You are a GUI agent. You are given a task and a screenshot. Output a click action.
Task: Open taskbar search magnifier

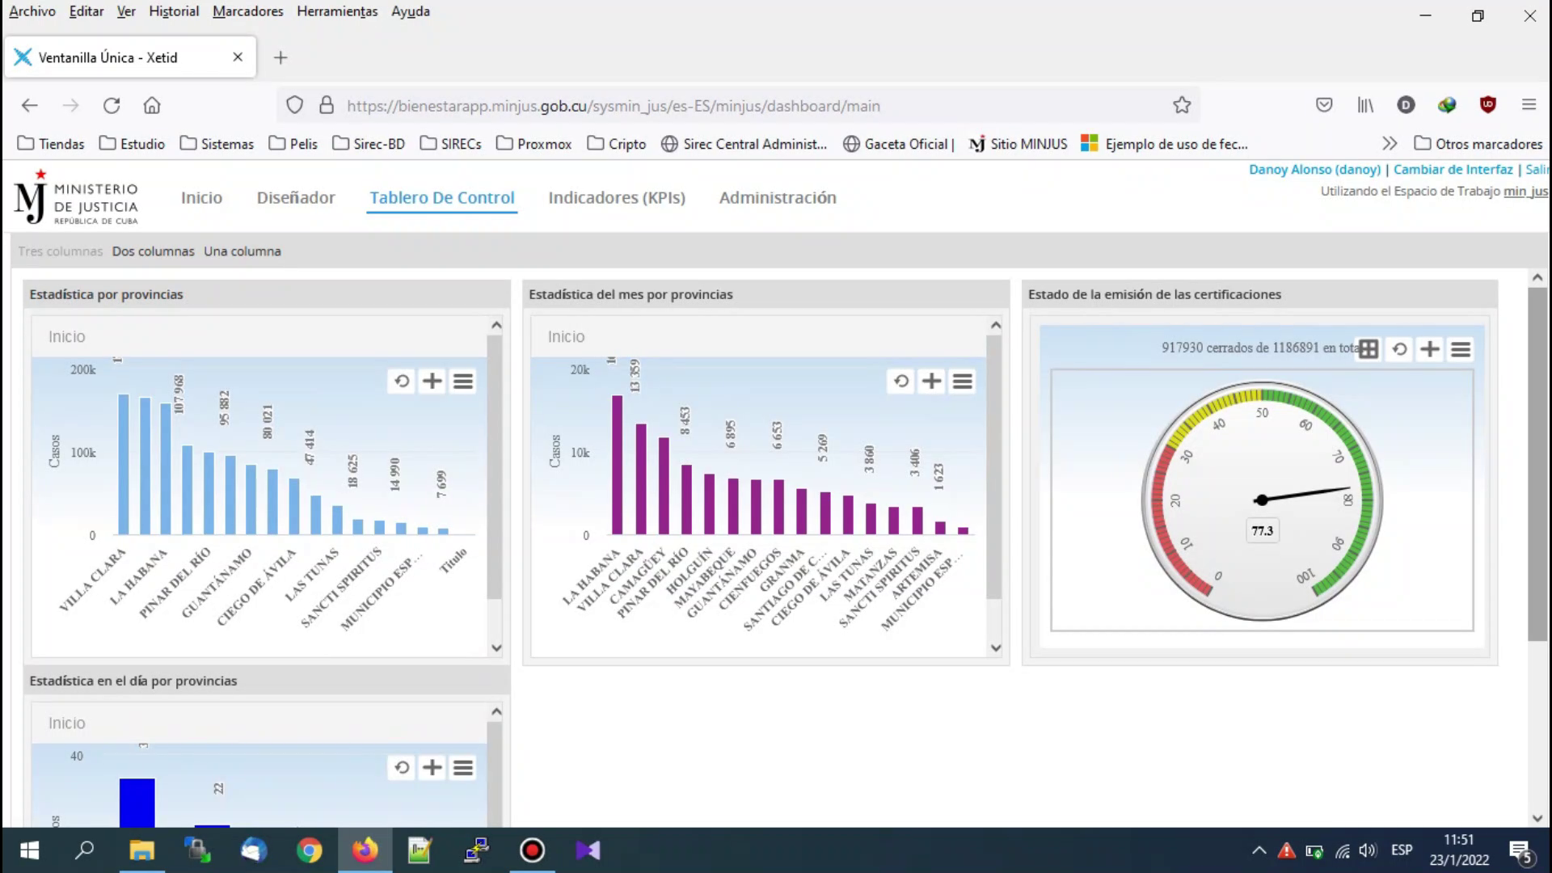coord(84,850)
